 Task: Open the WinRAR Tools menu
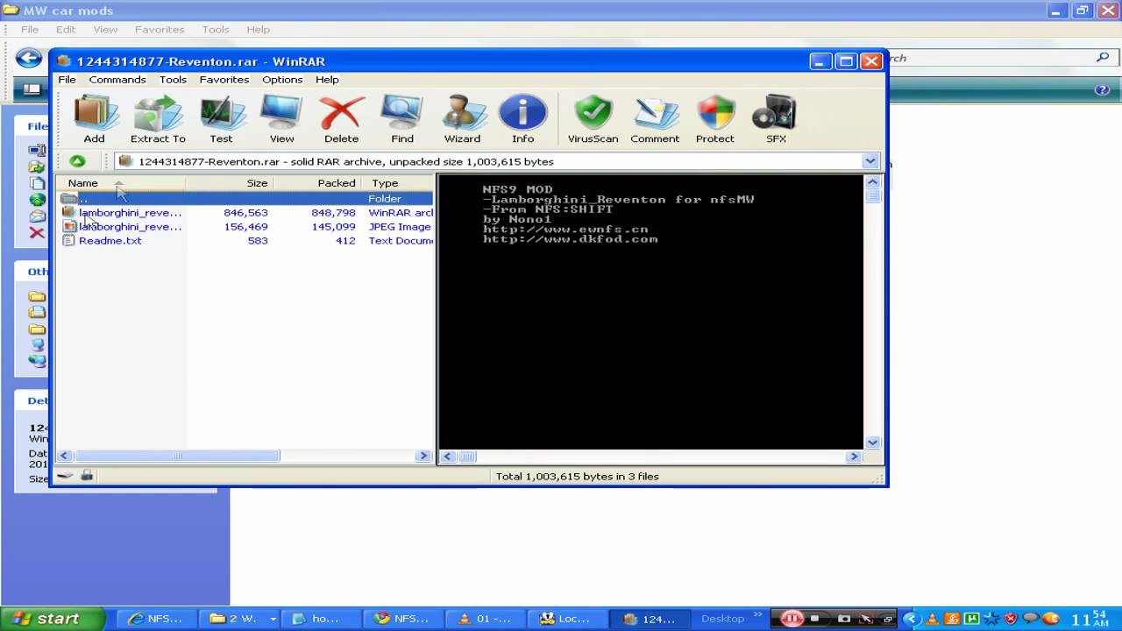(x=173, y=79)
